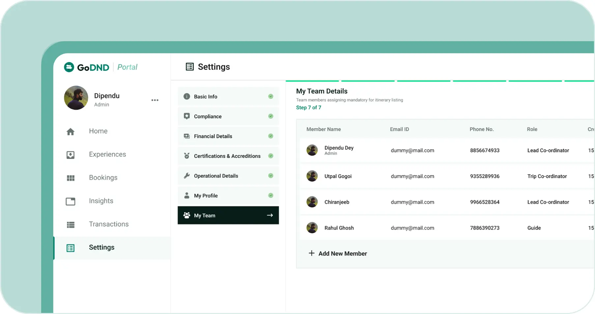The image size is (595, 314).
Task: Click the Add New Member button
Action: pyautogui.click(x=342, y=253)
